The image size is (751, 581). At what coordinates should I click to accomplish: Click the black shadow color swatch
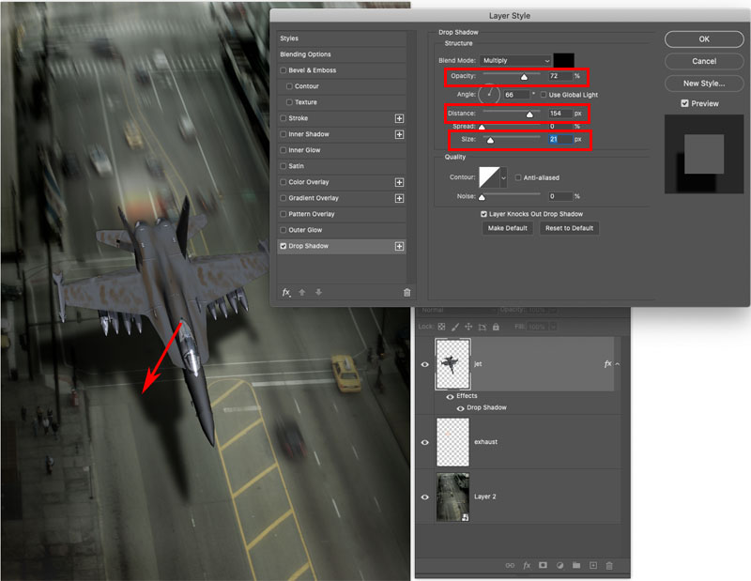pyautogui.click(x=564, y=60)
